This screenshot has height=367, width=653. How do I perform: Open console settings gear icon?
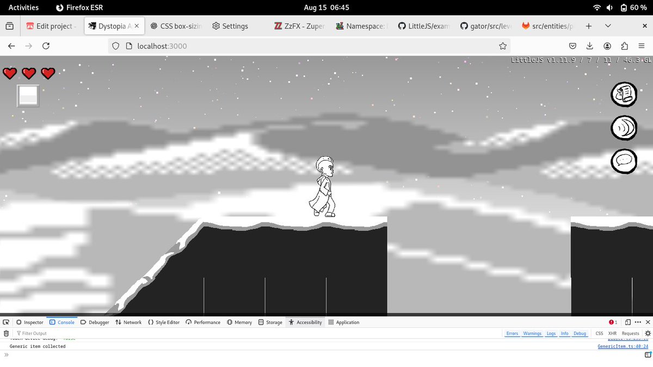[x=648, y=333]
